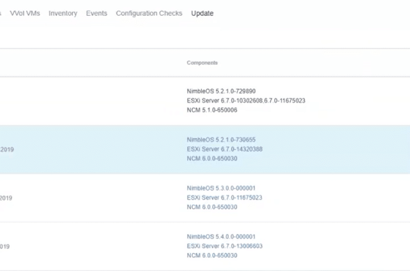Select NimbleOS 5.2.1.0-730655 in highlighted row

point(221,140)
